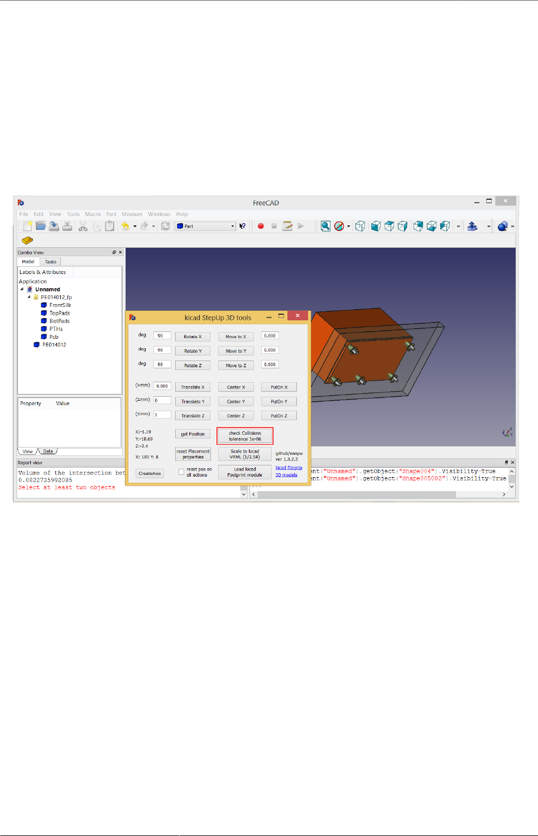The width and height of the screenshot is (538, 836).
Task: Click the Execute macro play icon
Action: click(301, 226)
